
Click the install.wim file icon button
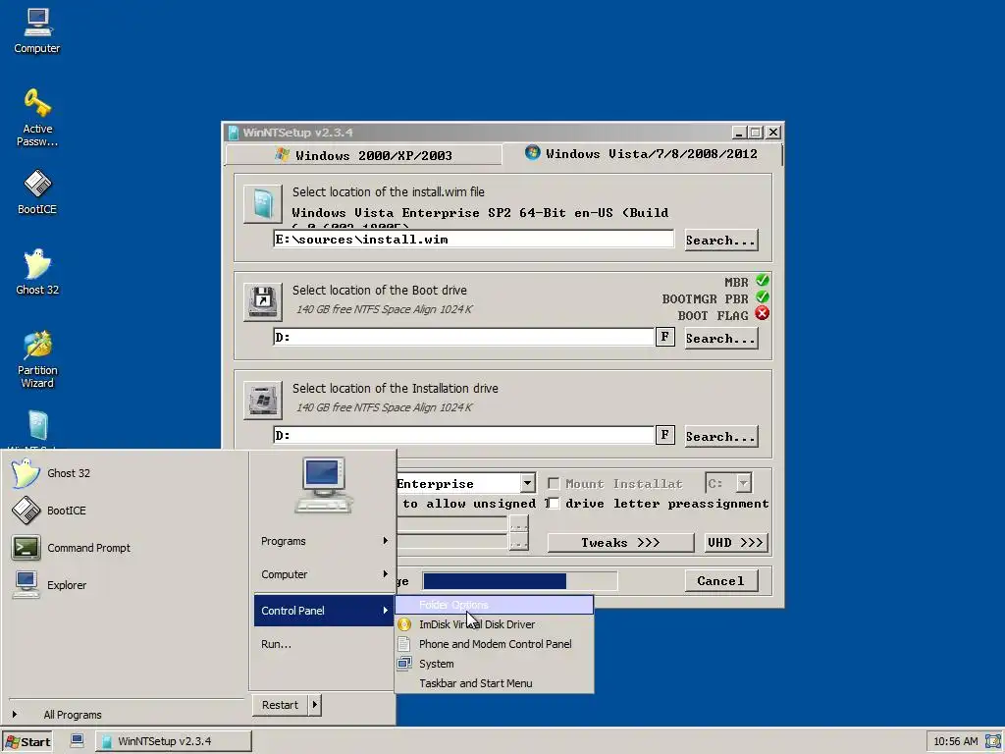pyautogui.click(x=263, y=204)
